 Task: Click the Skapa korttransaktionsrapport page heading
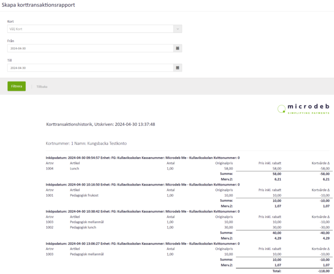(38, 4)
